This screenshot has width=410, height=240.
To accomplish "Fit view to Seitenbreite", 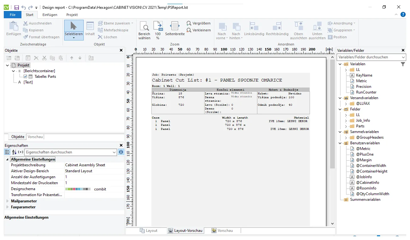I will 175,29.
